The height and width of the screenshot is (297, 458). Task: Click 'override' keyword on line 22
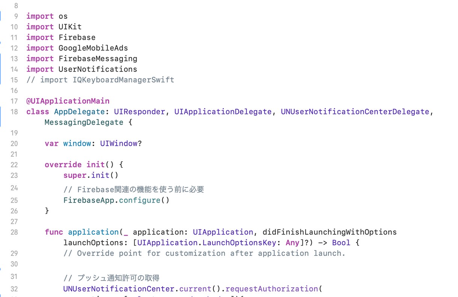pyautogui.click(x=63, y=164)
